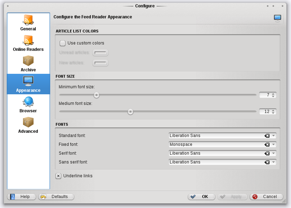Expand the Sans serif font dropdown
Image resolution: width=291 pixels, height=208 pixels.
(x=274, y=162)
